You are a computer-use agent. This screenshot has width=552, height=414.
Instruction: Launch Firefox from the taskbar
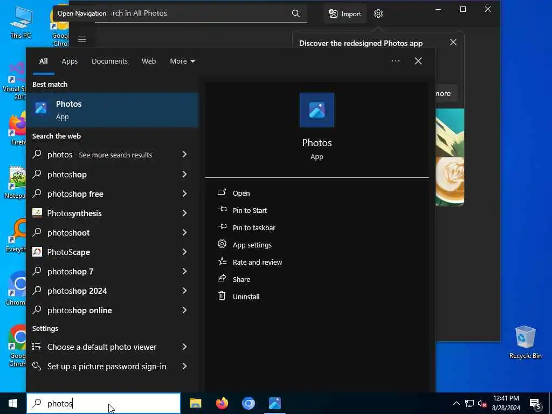[x=222, y=403]
